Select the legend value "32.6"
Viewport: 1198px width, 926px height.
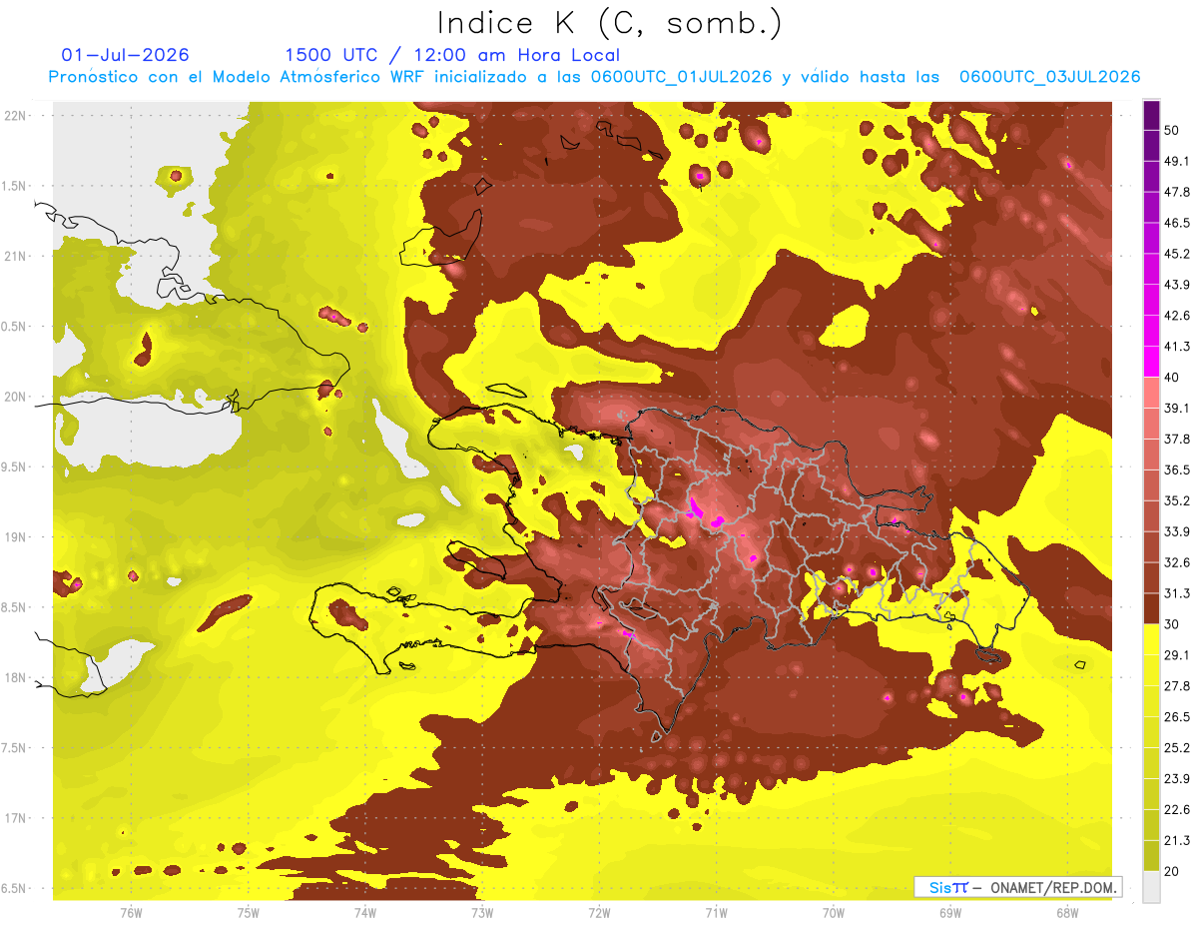[1177, 562]
